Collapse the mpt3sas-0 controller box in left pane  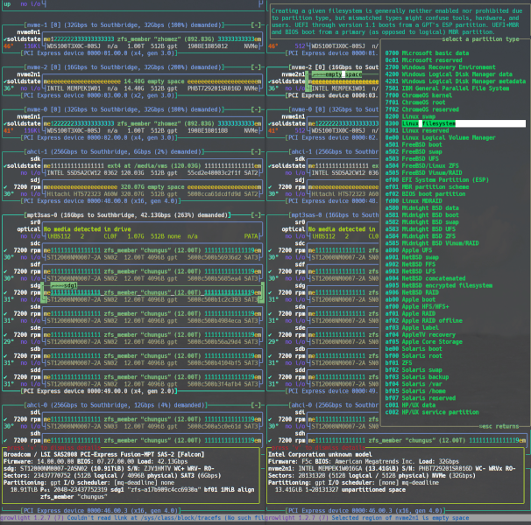(256, 215)
